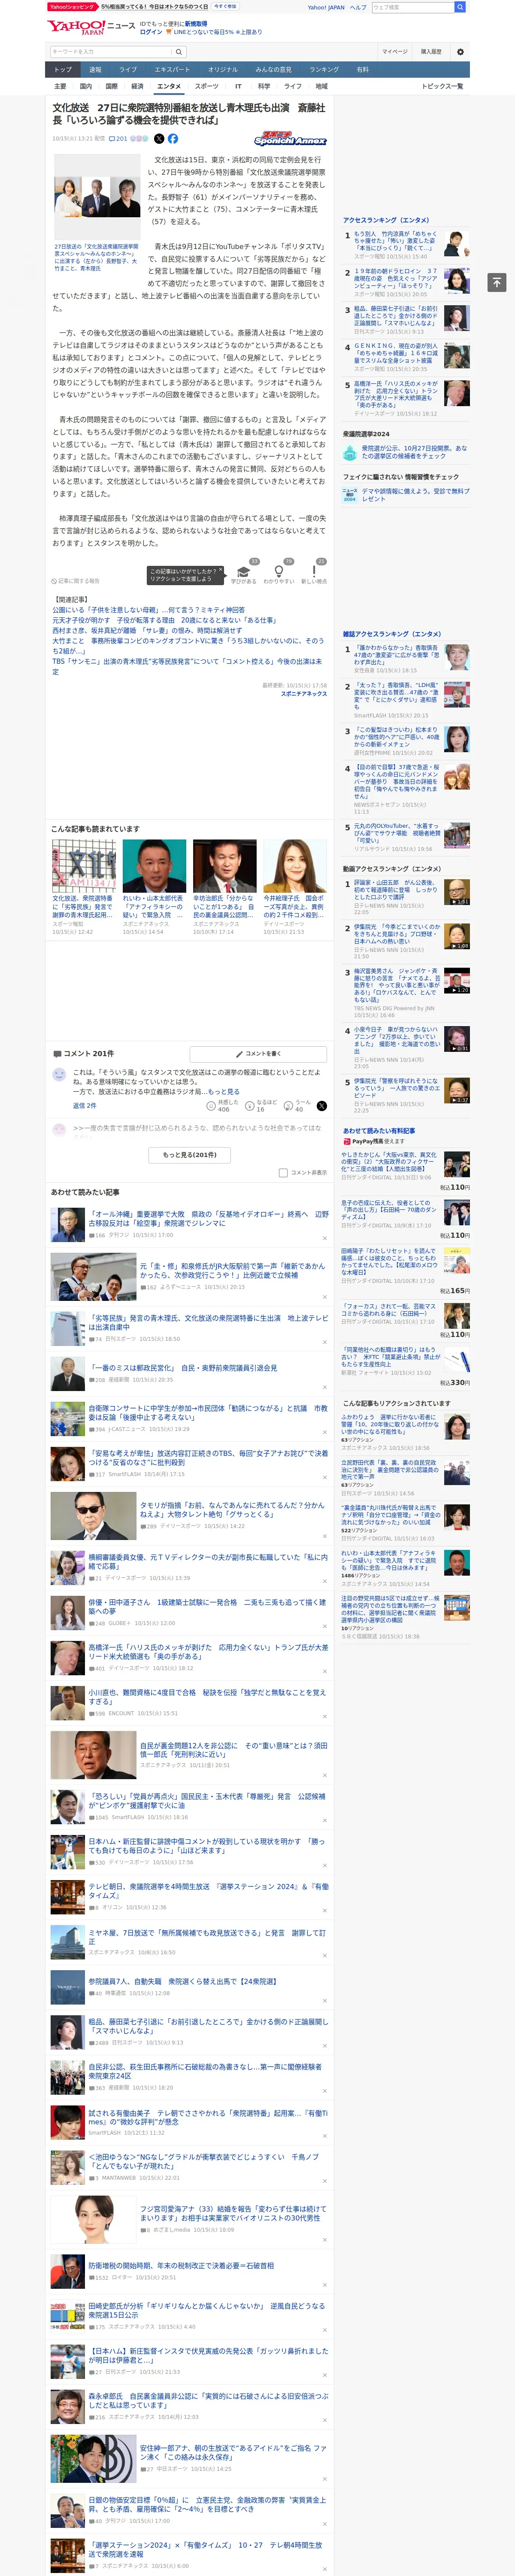Select the エキスパート navigation tab
Viewport: 515px width, 2576px height.
pos(172,70)
